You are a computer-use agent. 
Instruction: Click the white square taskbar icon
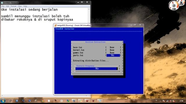[x=62, y=101]
